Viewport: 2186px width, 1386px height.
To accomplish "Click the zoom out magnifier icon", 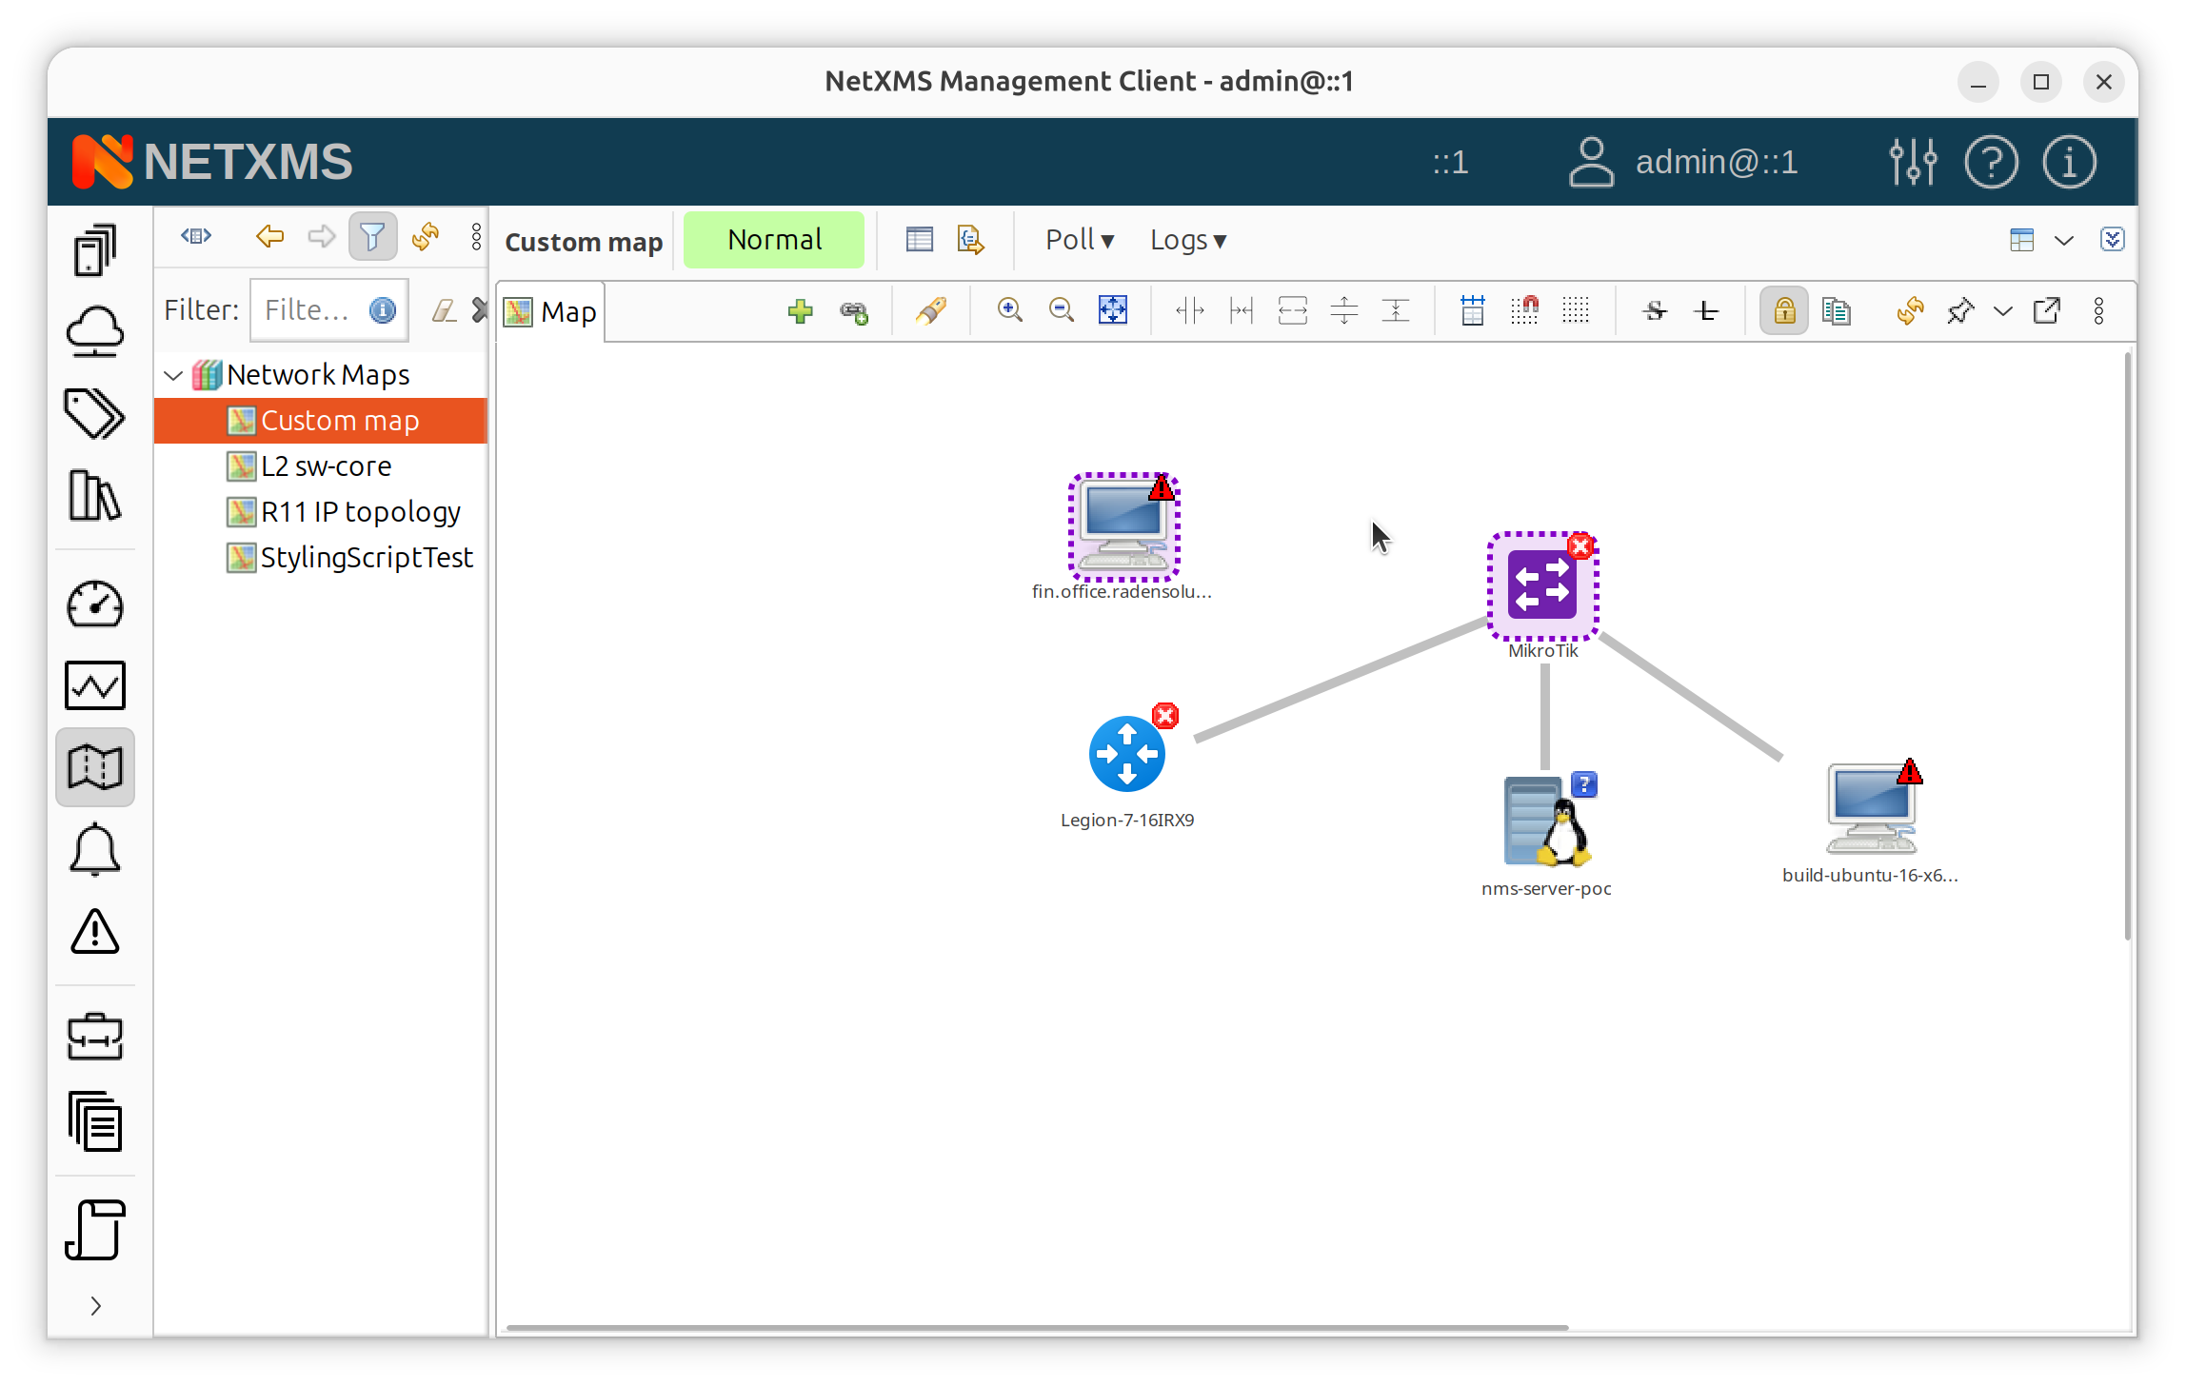I will (1061, 311).
